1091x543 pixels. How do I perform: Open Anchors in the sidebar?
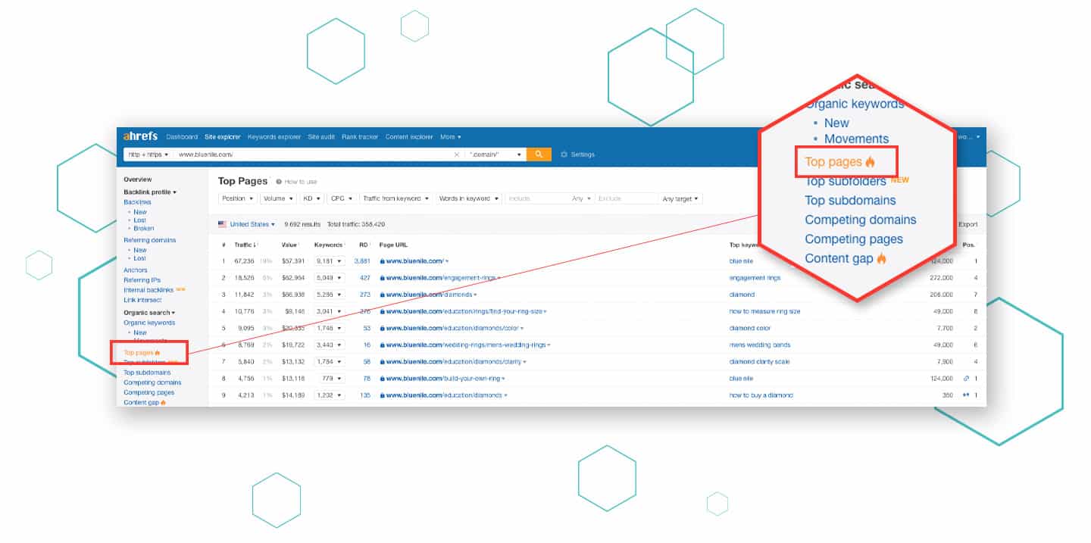(x=136, y=270)
